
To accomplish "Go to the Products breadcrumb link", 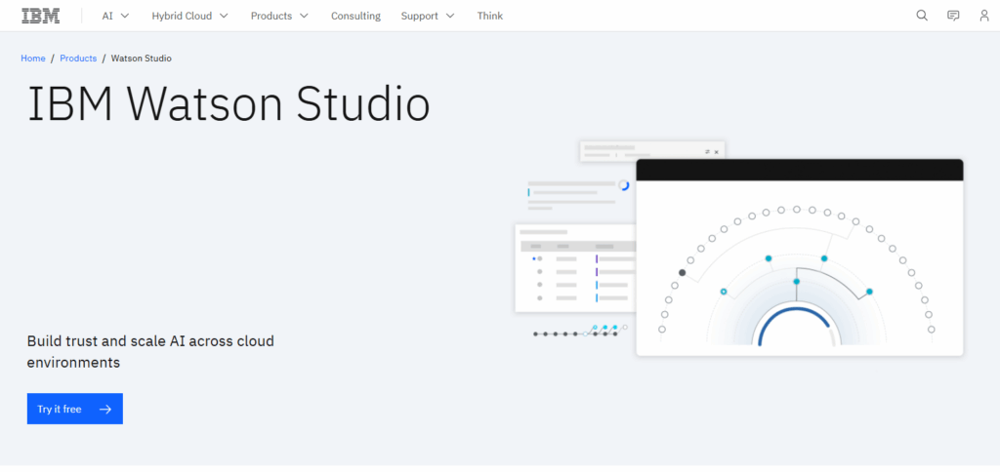I will click(78, 58).
